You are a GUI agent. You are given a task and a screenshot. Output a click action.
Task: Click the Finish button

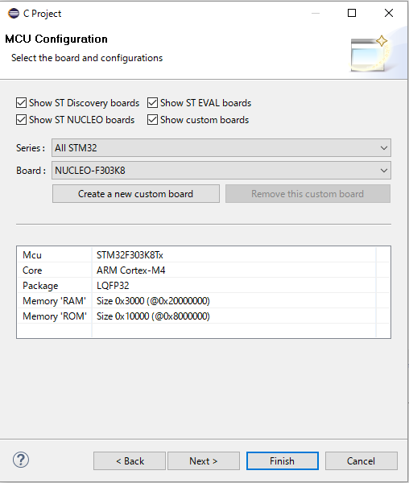[283, 460]
